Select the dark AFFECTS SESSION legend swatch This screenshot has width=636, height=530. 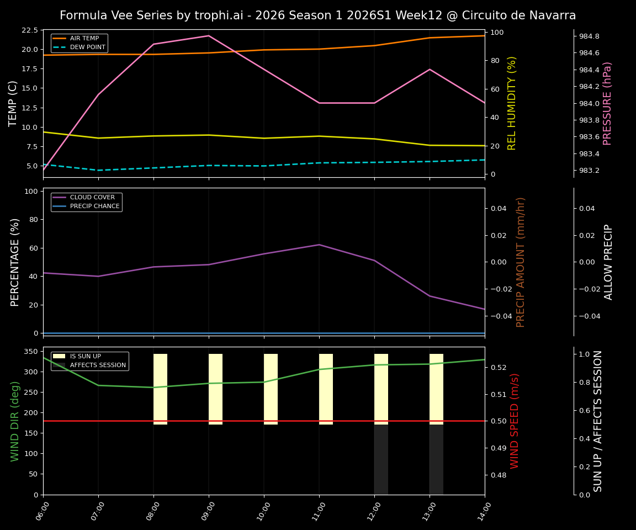(58, 364)
